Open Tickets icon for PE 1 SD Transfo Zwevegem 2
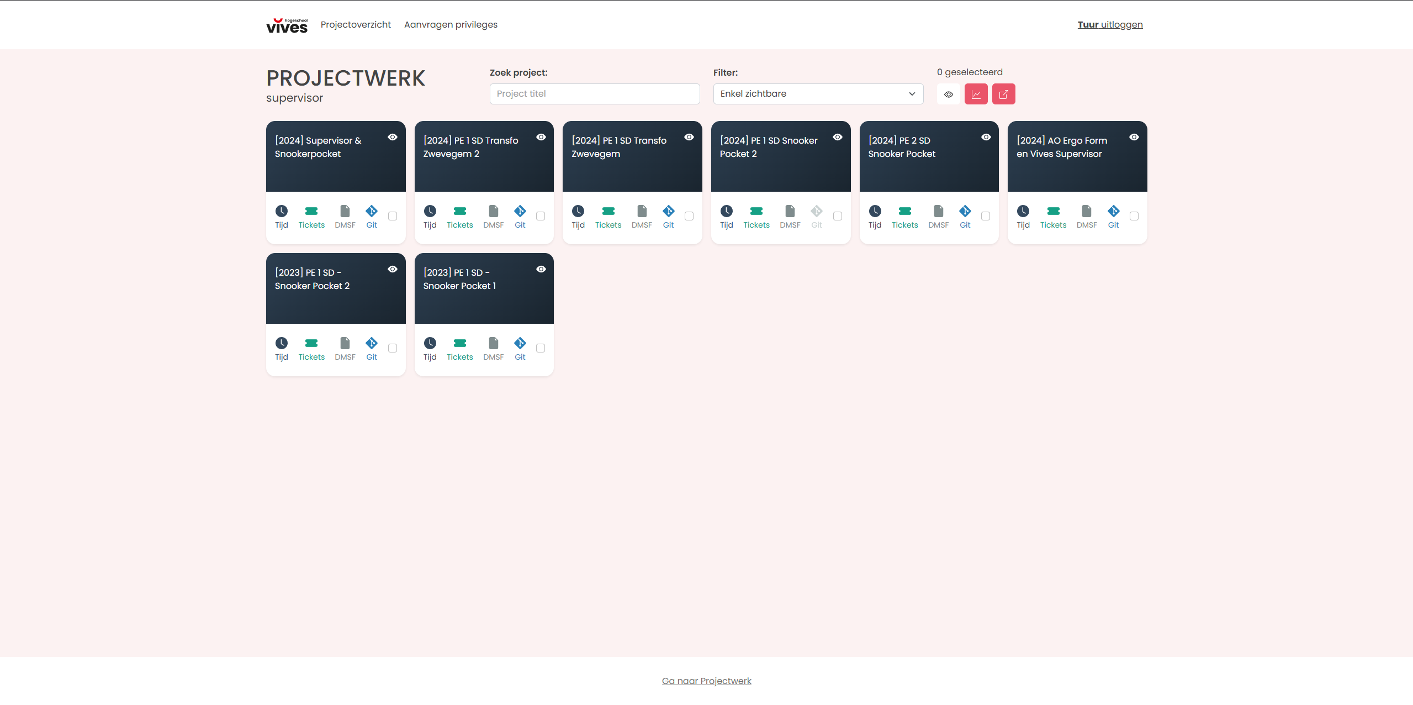 (x=459, y=211)
